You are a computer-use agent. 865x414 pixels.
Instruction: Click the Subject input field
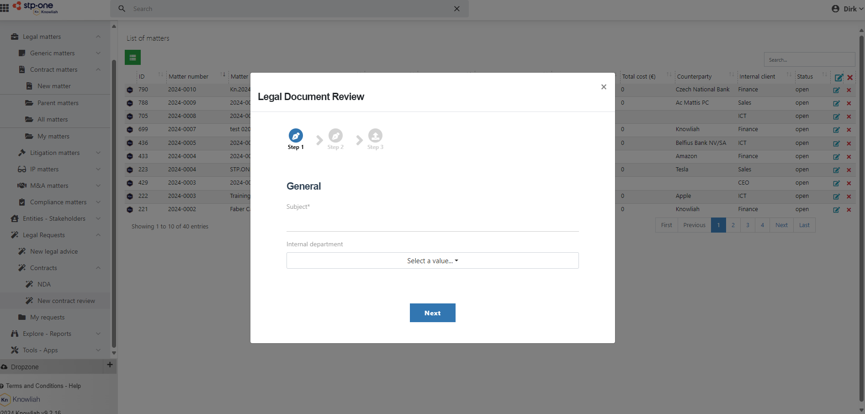(432, 222)
